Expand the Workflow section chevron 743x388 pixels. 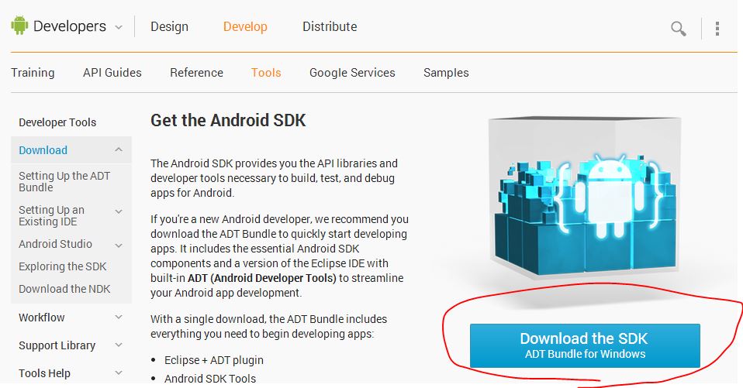click(x=119, y=317)
